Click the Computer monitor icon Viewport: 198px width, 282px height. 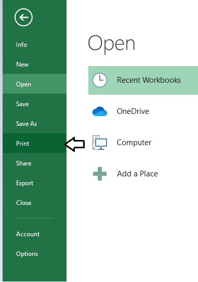click(100, 143)
